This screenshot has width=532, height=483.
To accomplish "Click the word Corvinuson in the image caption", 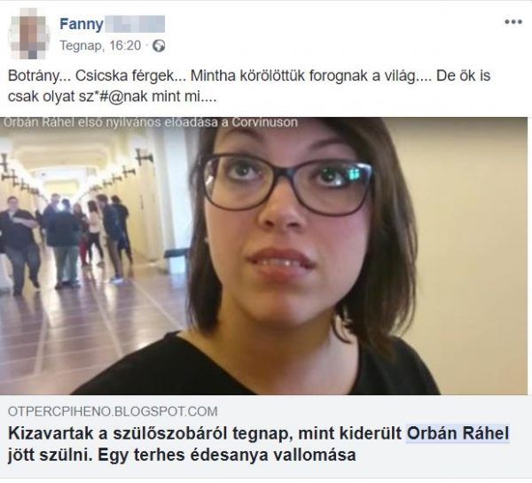I will pos(264,122).
